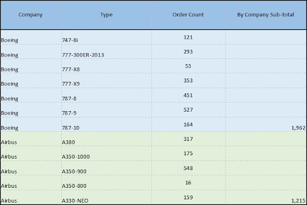Select the 787-8 type cell
This screenshot has width=307, height=205.
click(70, 99)
